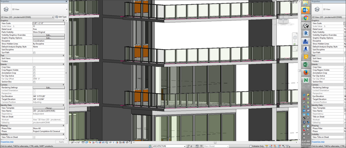Click the View Name value field
The width and height of the screenshot is (346, 148).
coord(49,111)
